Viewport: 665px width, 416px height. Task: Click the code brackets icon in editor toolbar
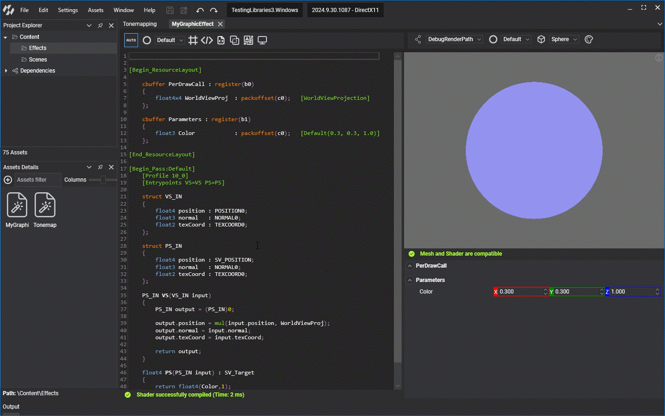pos(207,40)
